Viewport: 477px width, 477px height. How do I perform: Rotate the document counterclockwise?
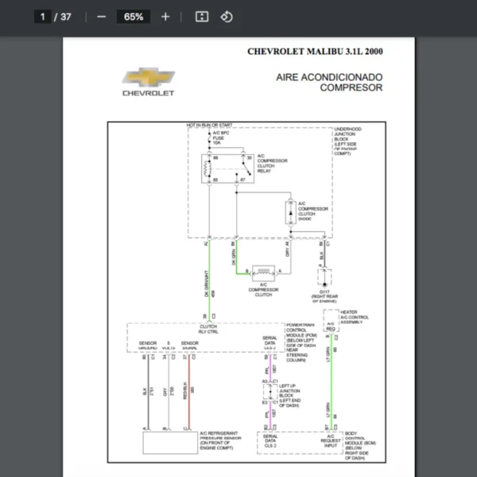coord(227,17)
